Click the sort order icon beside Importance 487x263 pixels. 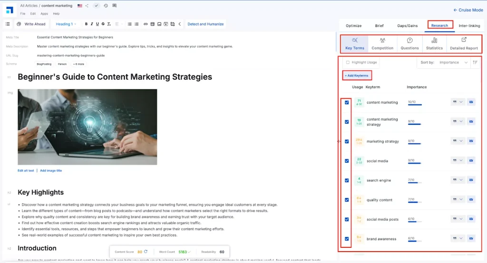click(x=475, y=62)
